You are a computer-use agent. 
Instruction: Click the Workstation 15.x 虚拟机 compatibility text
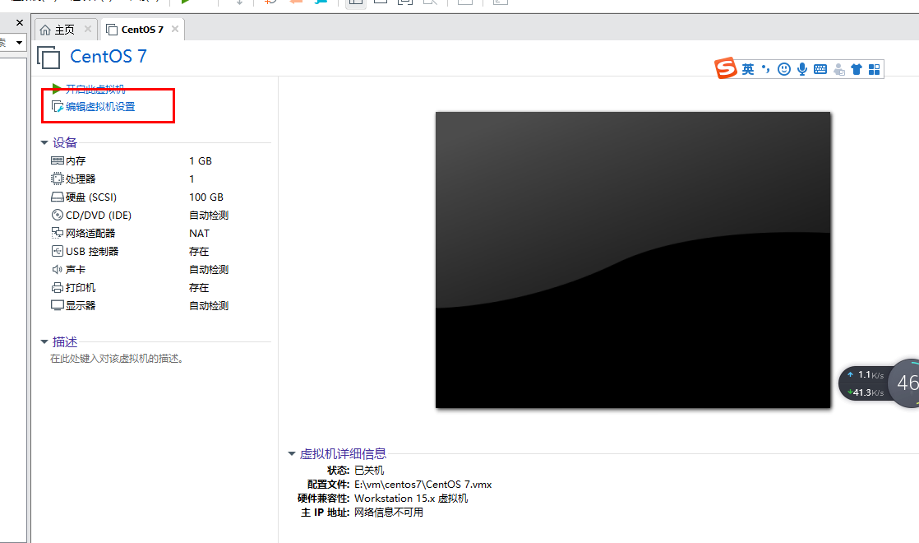pyautogui.click(x=411, y=499)
